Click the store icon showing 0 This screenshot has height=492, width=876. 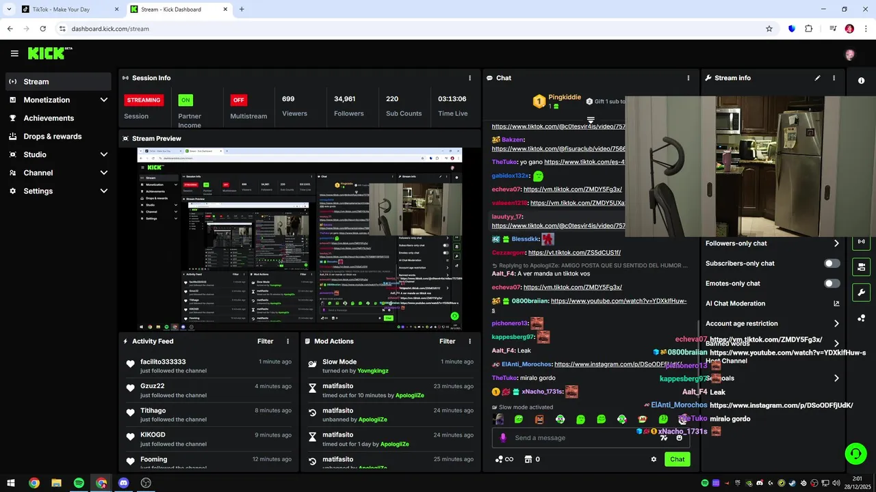(x=528, y=459)
